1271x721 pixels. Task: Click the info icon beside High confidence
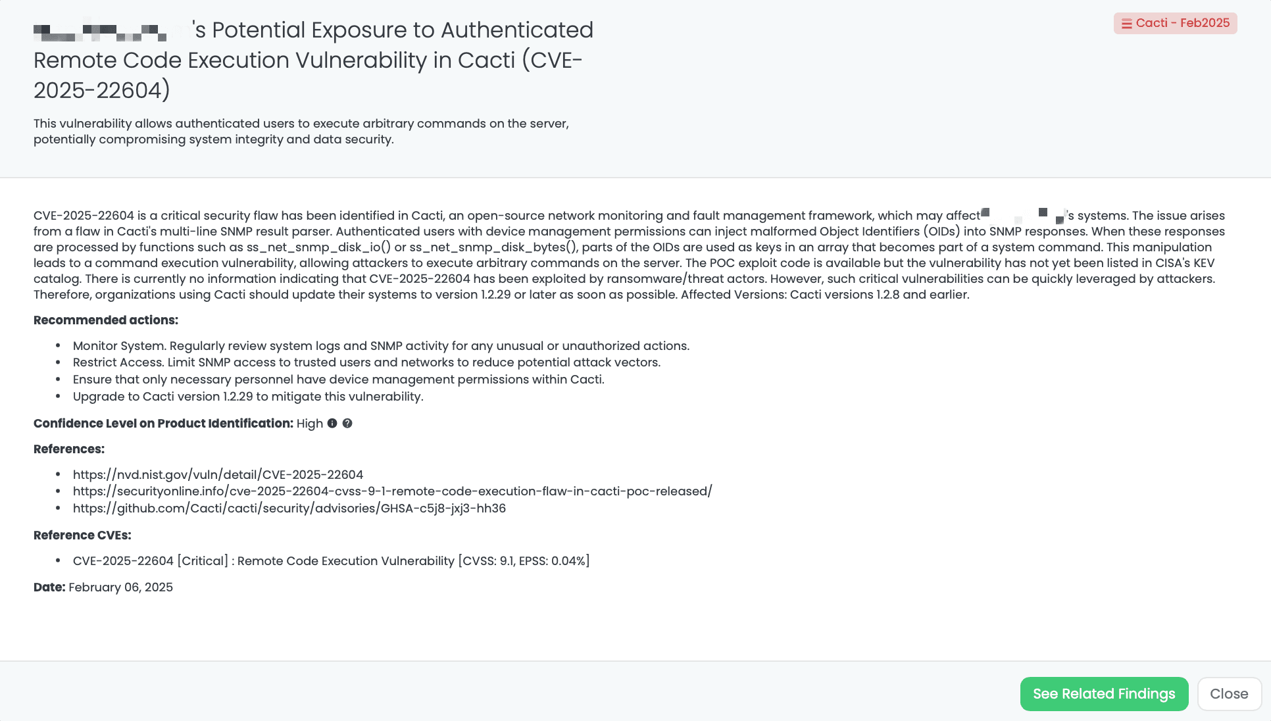coord(332,424)
